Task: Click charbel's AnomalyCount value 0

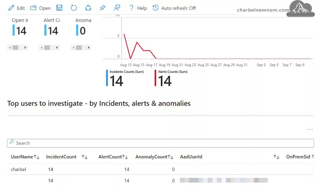Action: tap(173, 169)
